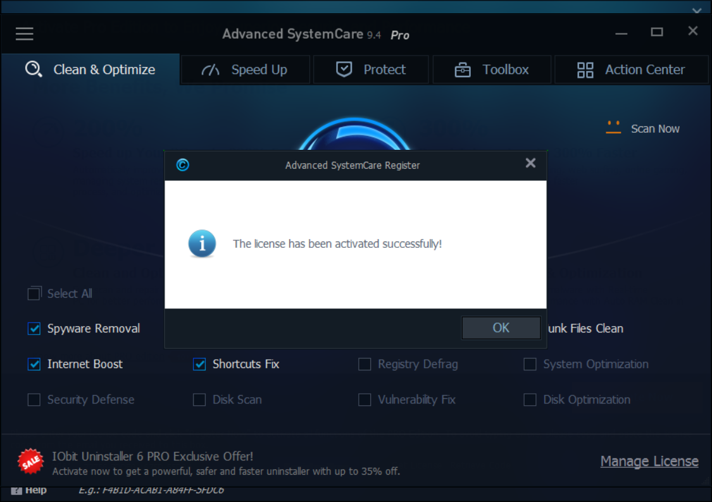Click the speedometer icon on Speed Up
This screenshot has width=712, height=502.
coord(210,70)
